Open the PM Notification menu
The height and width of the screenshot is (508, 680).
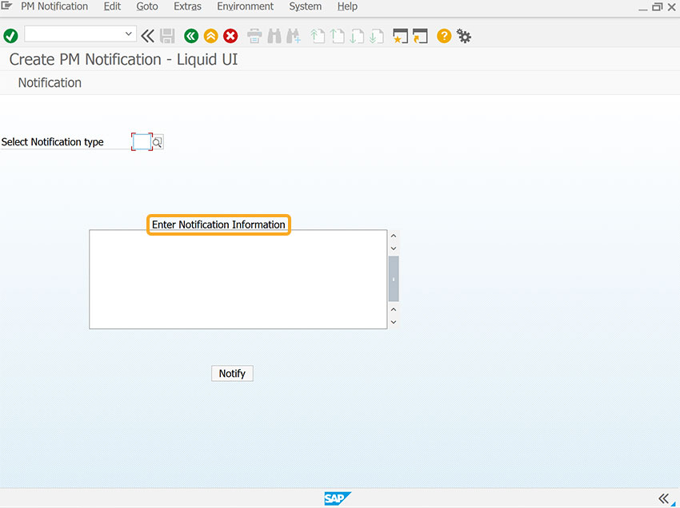[54, 6]
